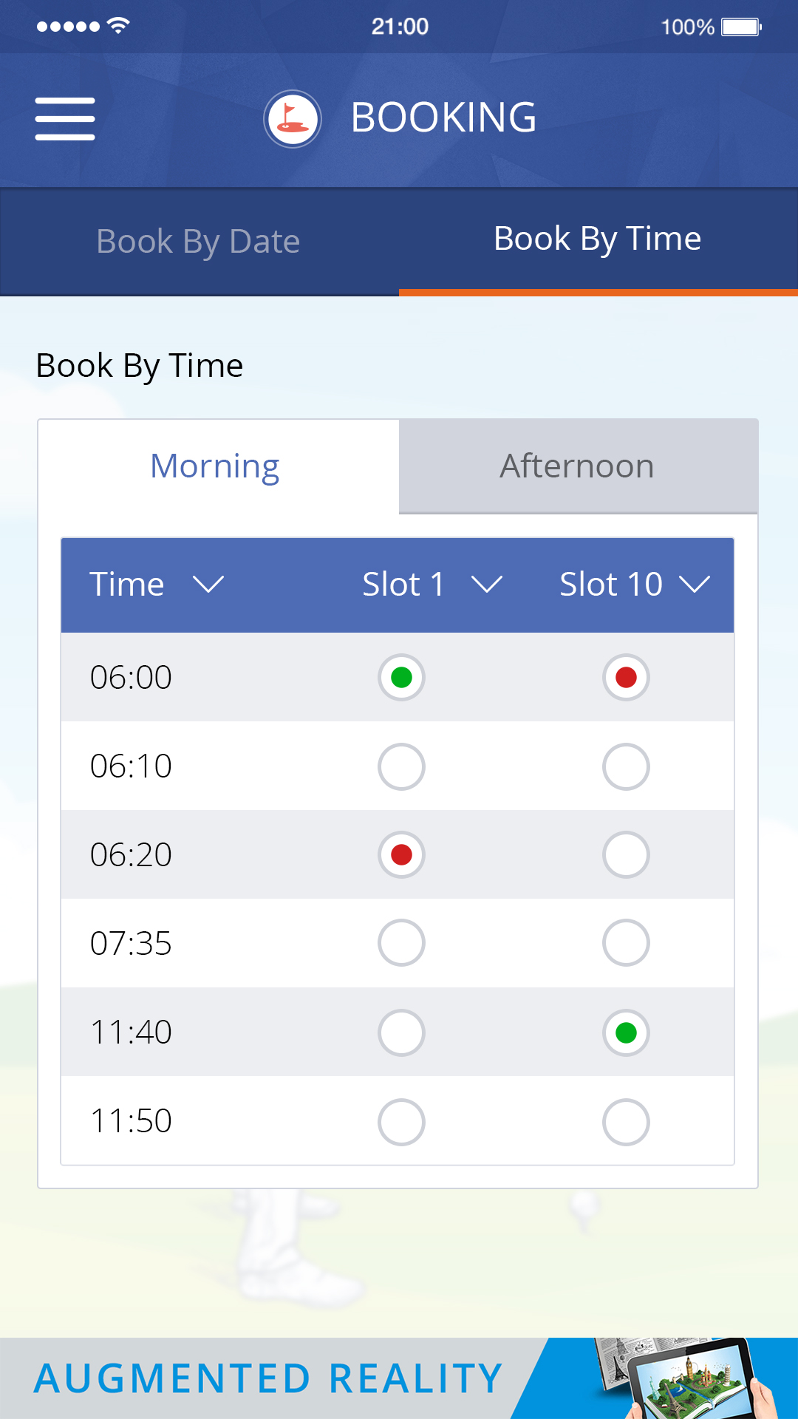Show Morning time slots

(x=215, y=466)
